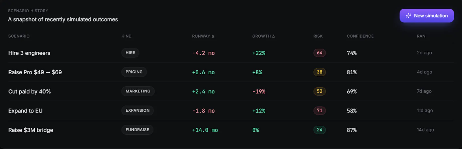Click the green risk score 24 badge
The height and width of the screenshot is (149, 462).
pos(320,130)
